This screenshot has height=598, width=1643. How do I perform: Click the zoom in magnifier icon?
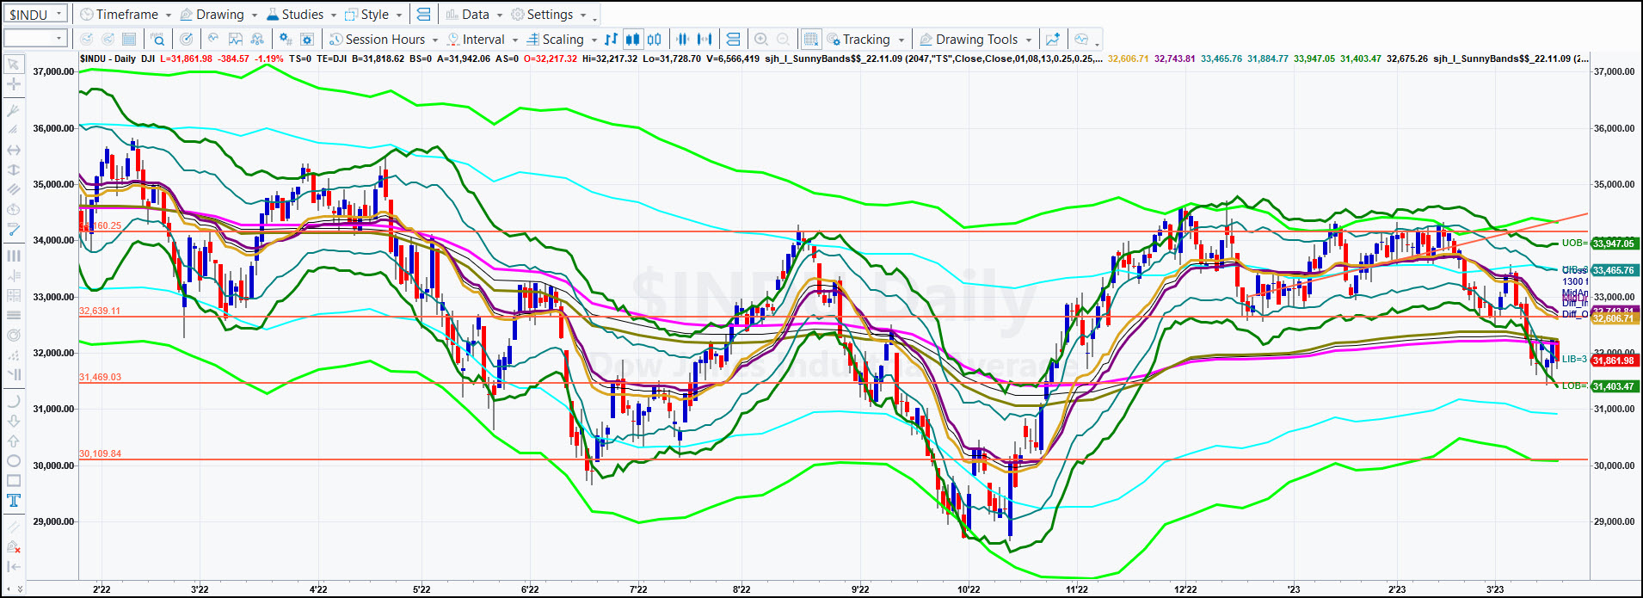[x=761, y=39]
